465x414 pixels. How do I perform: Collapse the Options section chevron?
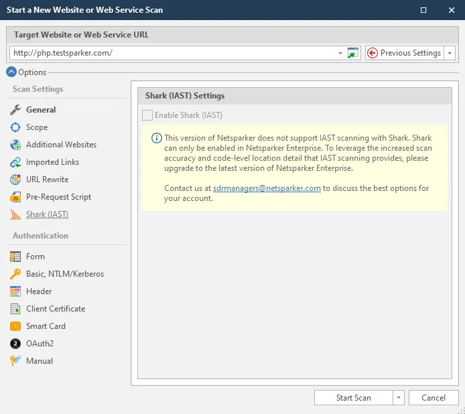pyautogui.click(x=11, y=72)
